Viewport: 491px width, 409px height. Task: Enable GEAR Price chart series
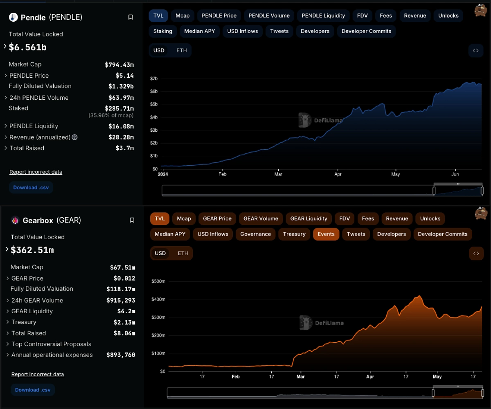[217, 218]
